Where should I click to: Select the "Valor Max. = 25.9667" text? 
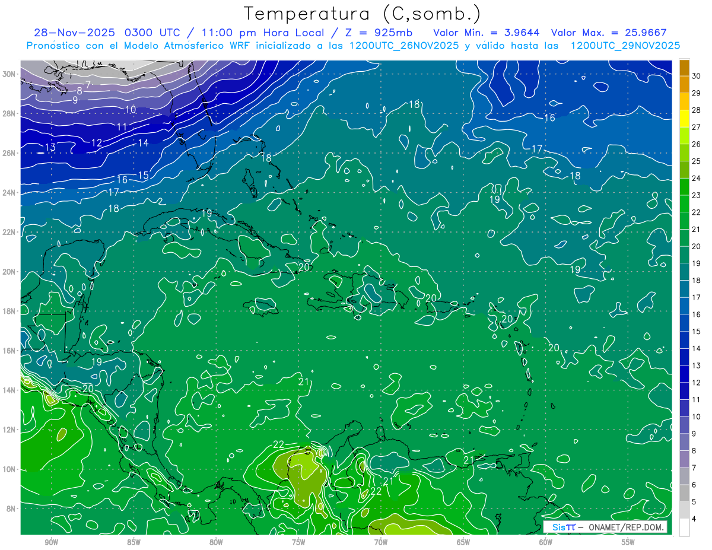[x=609, y=33]
